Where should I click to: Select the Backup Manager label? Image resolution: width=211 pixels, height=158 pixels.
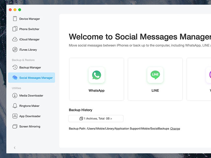(30, 67)
